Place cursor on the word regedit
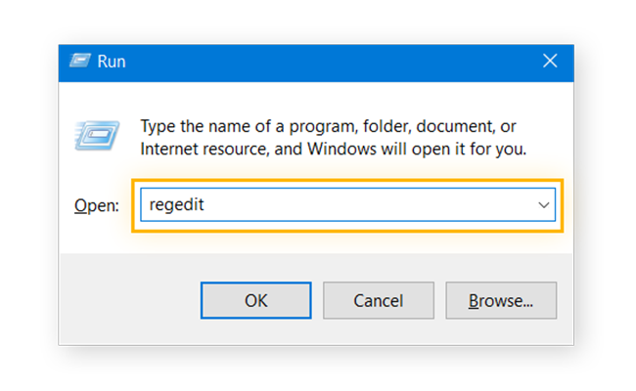Image resolution: width=636 pixels, height=391 pixels. [x=176, y=205]
